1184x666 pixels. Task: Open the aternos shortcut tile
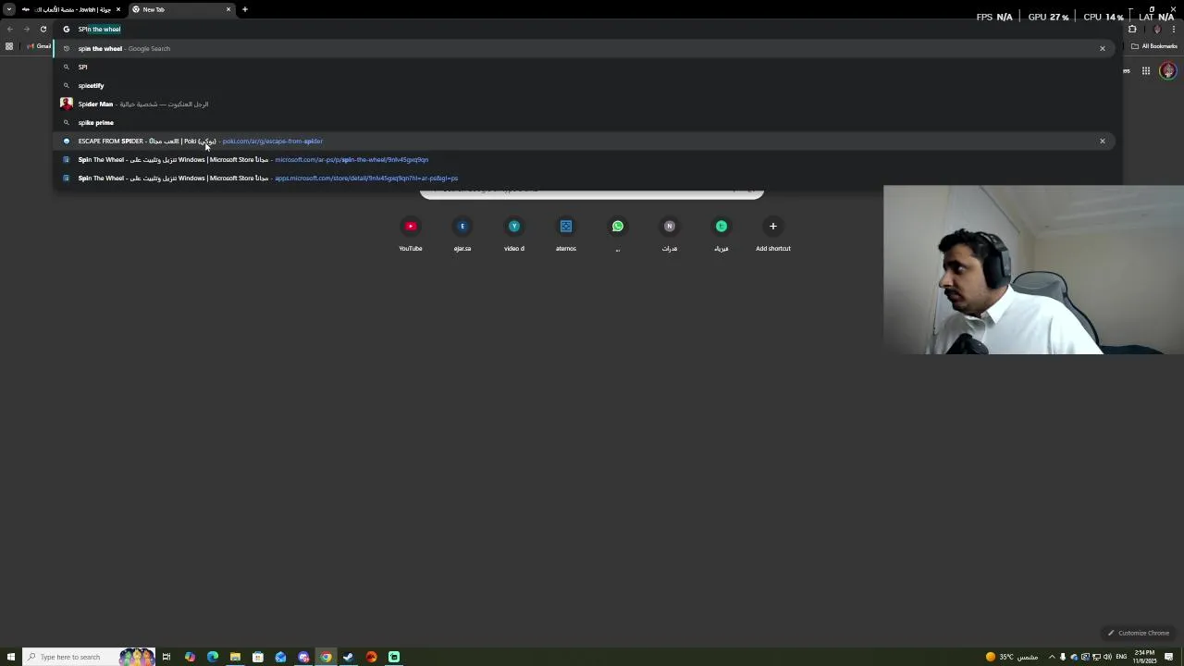(566, 233)
